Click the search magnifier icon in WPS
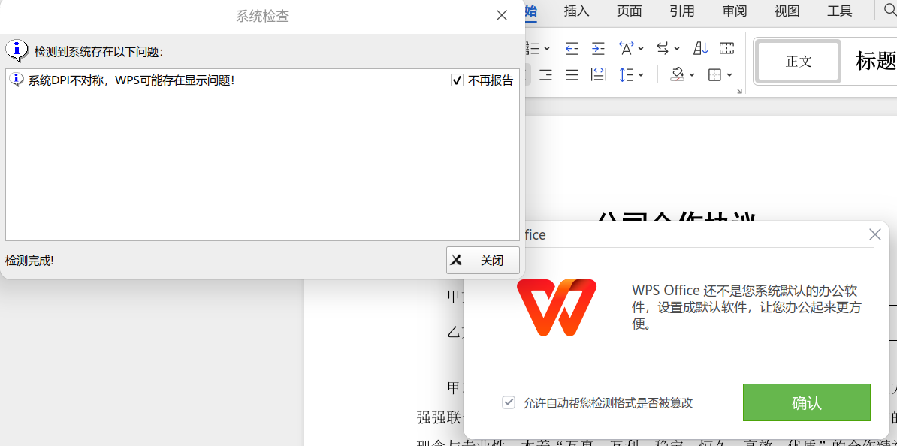Viewport: 897px width, 446px height. [891, 10]
